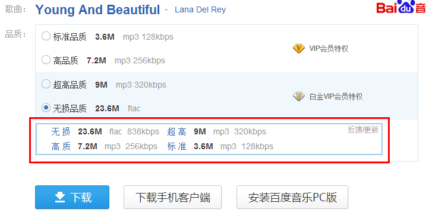Select the 无损品质 flac radio button
The image size is (426, 219).
(x=46, y=108)
